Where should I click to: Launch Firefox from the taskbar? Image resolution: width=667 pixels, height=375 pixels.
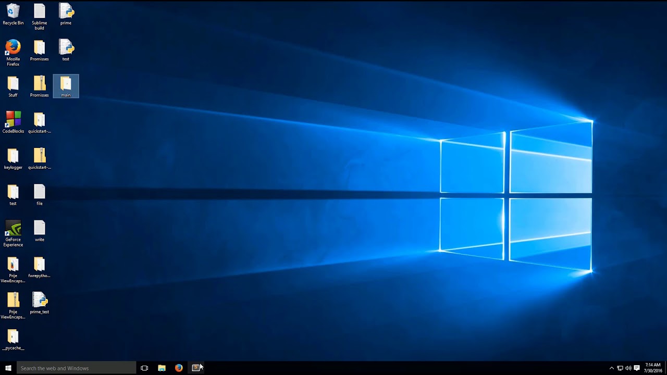coord(179,368)
